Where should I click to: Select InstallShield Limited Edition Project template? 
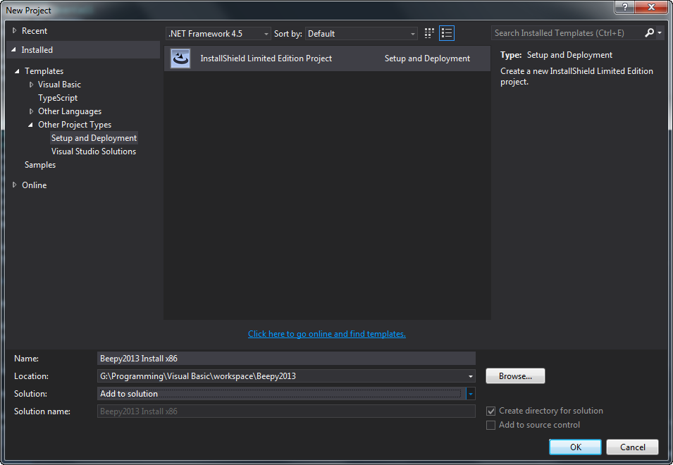(327, 58)
